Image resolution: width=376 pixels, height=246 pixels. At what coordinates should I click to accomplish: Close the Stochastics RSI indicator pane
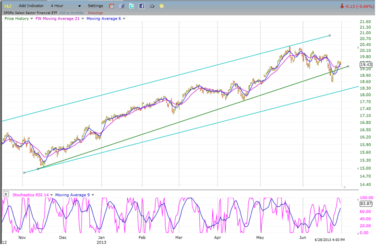pyautogui.click(x=5, y=194)
